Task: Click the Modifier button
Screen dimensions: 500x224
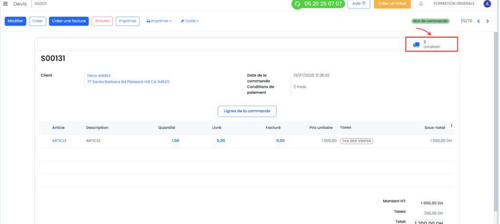Action: (x=15, y=21)
